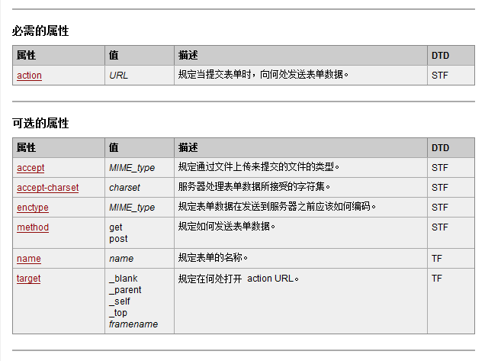This screenshot has width=485, height=361.
Task: Open the method attribute link
Action: click(x=33, y=227)
